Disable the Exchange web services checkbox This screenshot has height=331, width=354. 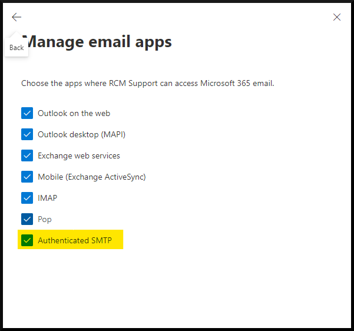tap(27, 155)
